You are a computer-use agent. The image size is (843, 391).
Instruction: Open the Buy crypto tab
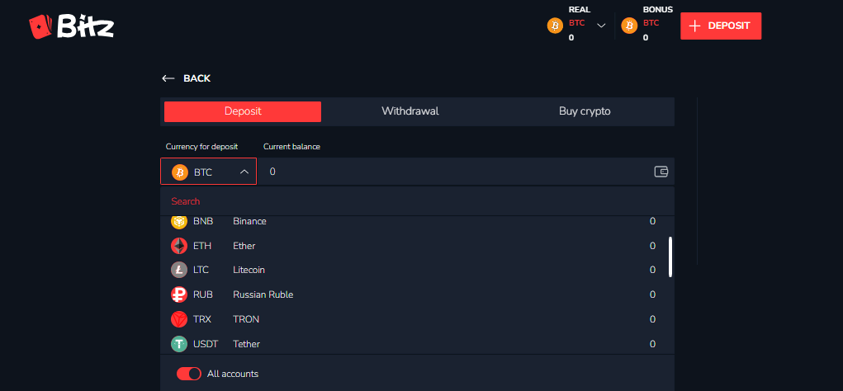click(x=585, y=111)
